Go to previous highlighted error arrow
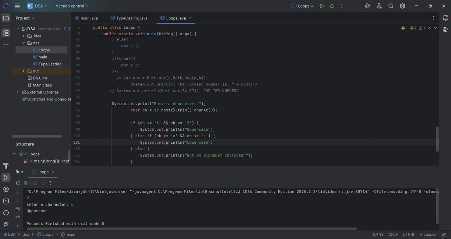This screenshot has height=239, width=451. (429, 28)
